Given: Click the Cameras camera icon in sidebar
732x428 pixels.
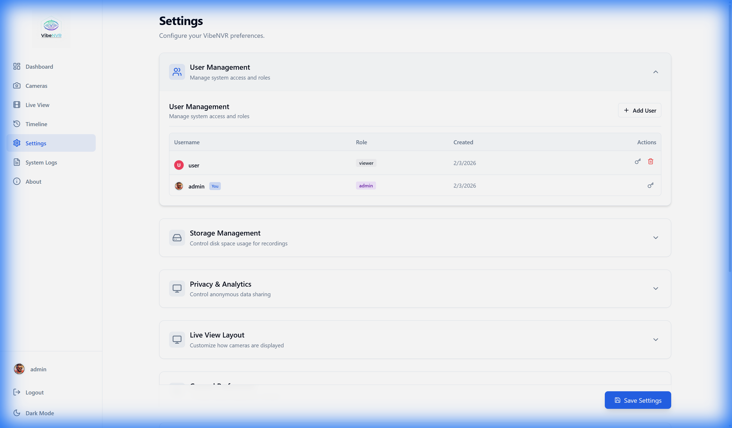Looking at the screenshot, I should (17, 85).
